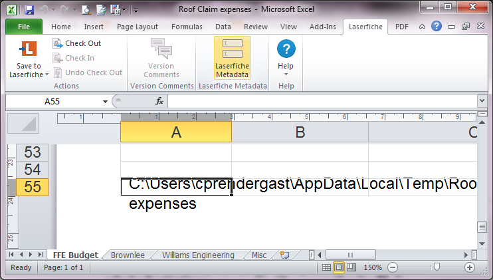This screenshot has width=493, height=280.
Task: Minimize the workbook window in ribbon corner
Action: pos(451,27)
